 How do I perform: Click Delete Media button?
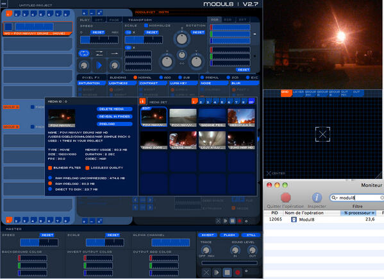[114, 109]
